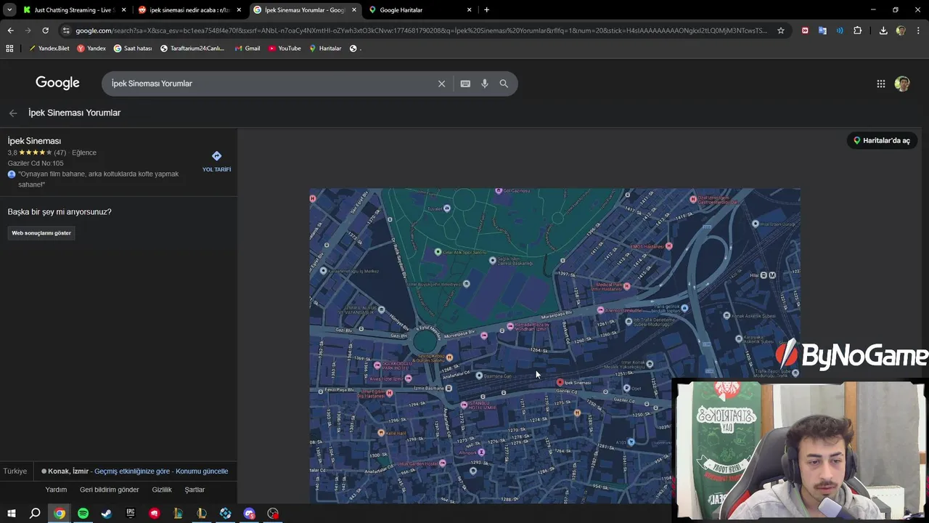Open Steam from the taskbar
The height and width of the screenshot is (523, 929).
(x=107, y=514)
